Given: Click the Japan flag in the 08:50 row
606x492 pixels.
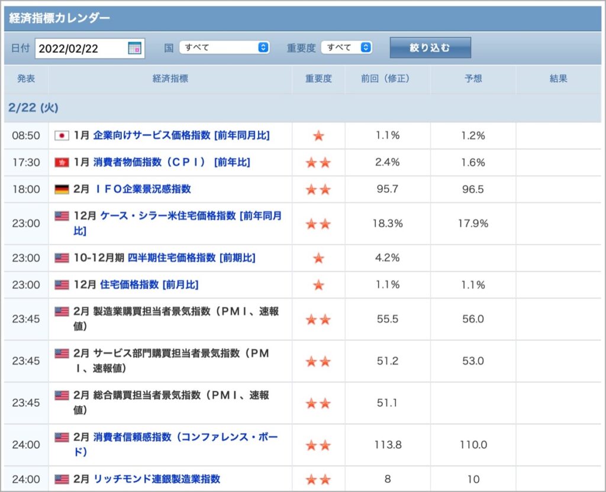Looking at the screenshot, I should (x=62, y=136).
